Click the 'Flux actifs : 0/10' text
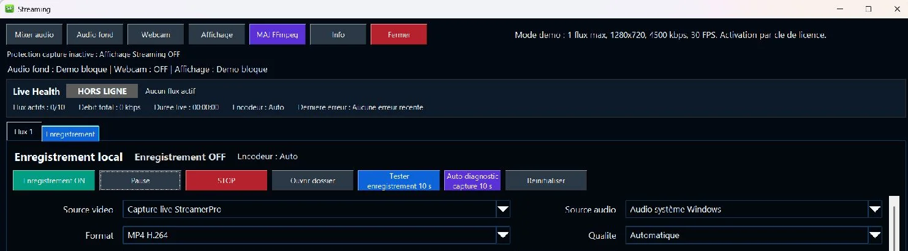The height and width of the screenshot is (251, 908). pos(39,107)
